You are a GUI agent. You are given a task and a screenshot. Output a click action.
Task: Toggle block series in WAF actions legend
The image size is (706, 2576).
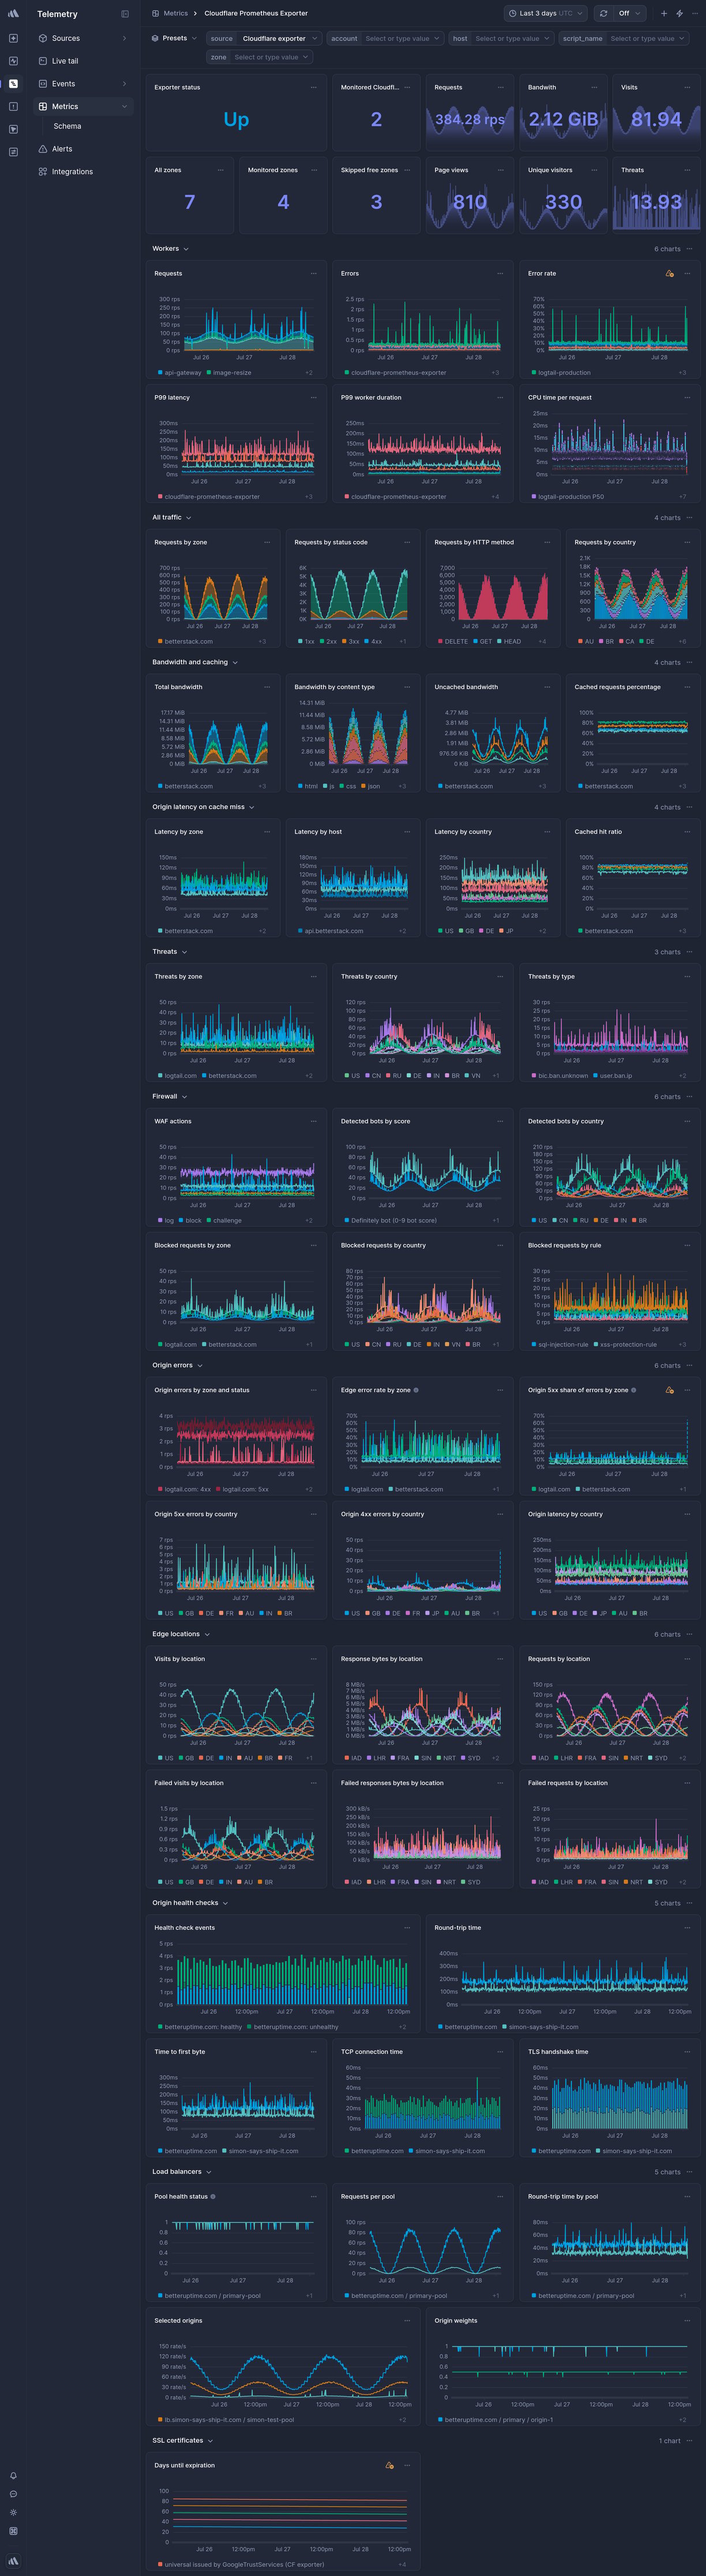190,1220
